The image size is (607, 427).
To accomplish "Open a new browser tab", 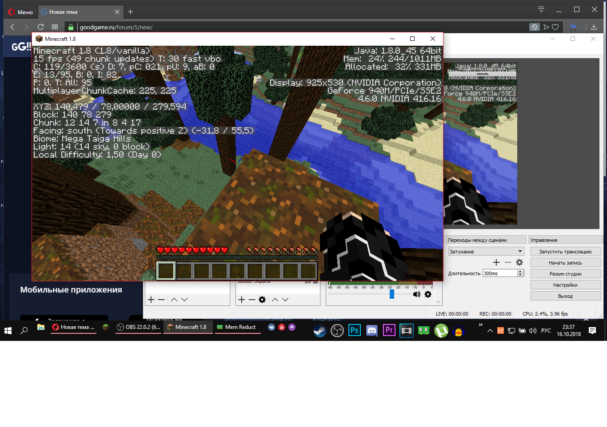I will click(x=130, y=12).
